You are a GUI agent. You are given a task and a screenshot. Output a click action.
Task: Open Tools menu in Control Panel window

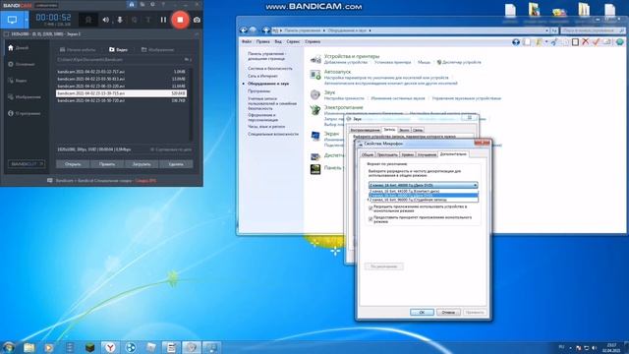293,41
